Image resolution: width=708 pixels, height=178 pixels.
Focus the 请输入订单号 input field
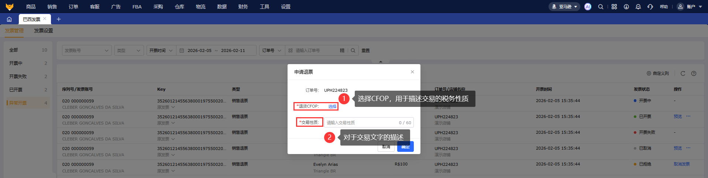(316, 50)
